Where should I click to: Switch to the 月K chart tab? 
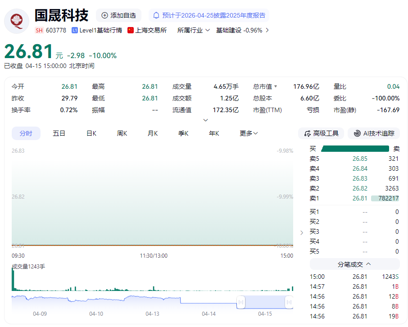point(153,133)
